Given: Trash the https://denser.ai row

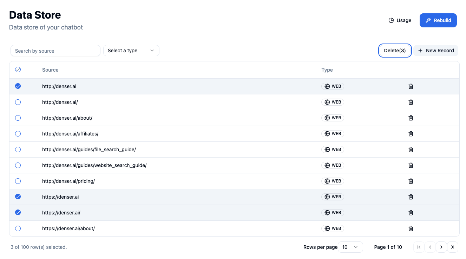Looking at the screenshot, I should (x=411, y=197).
